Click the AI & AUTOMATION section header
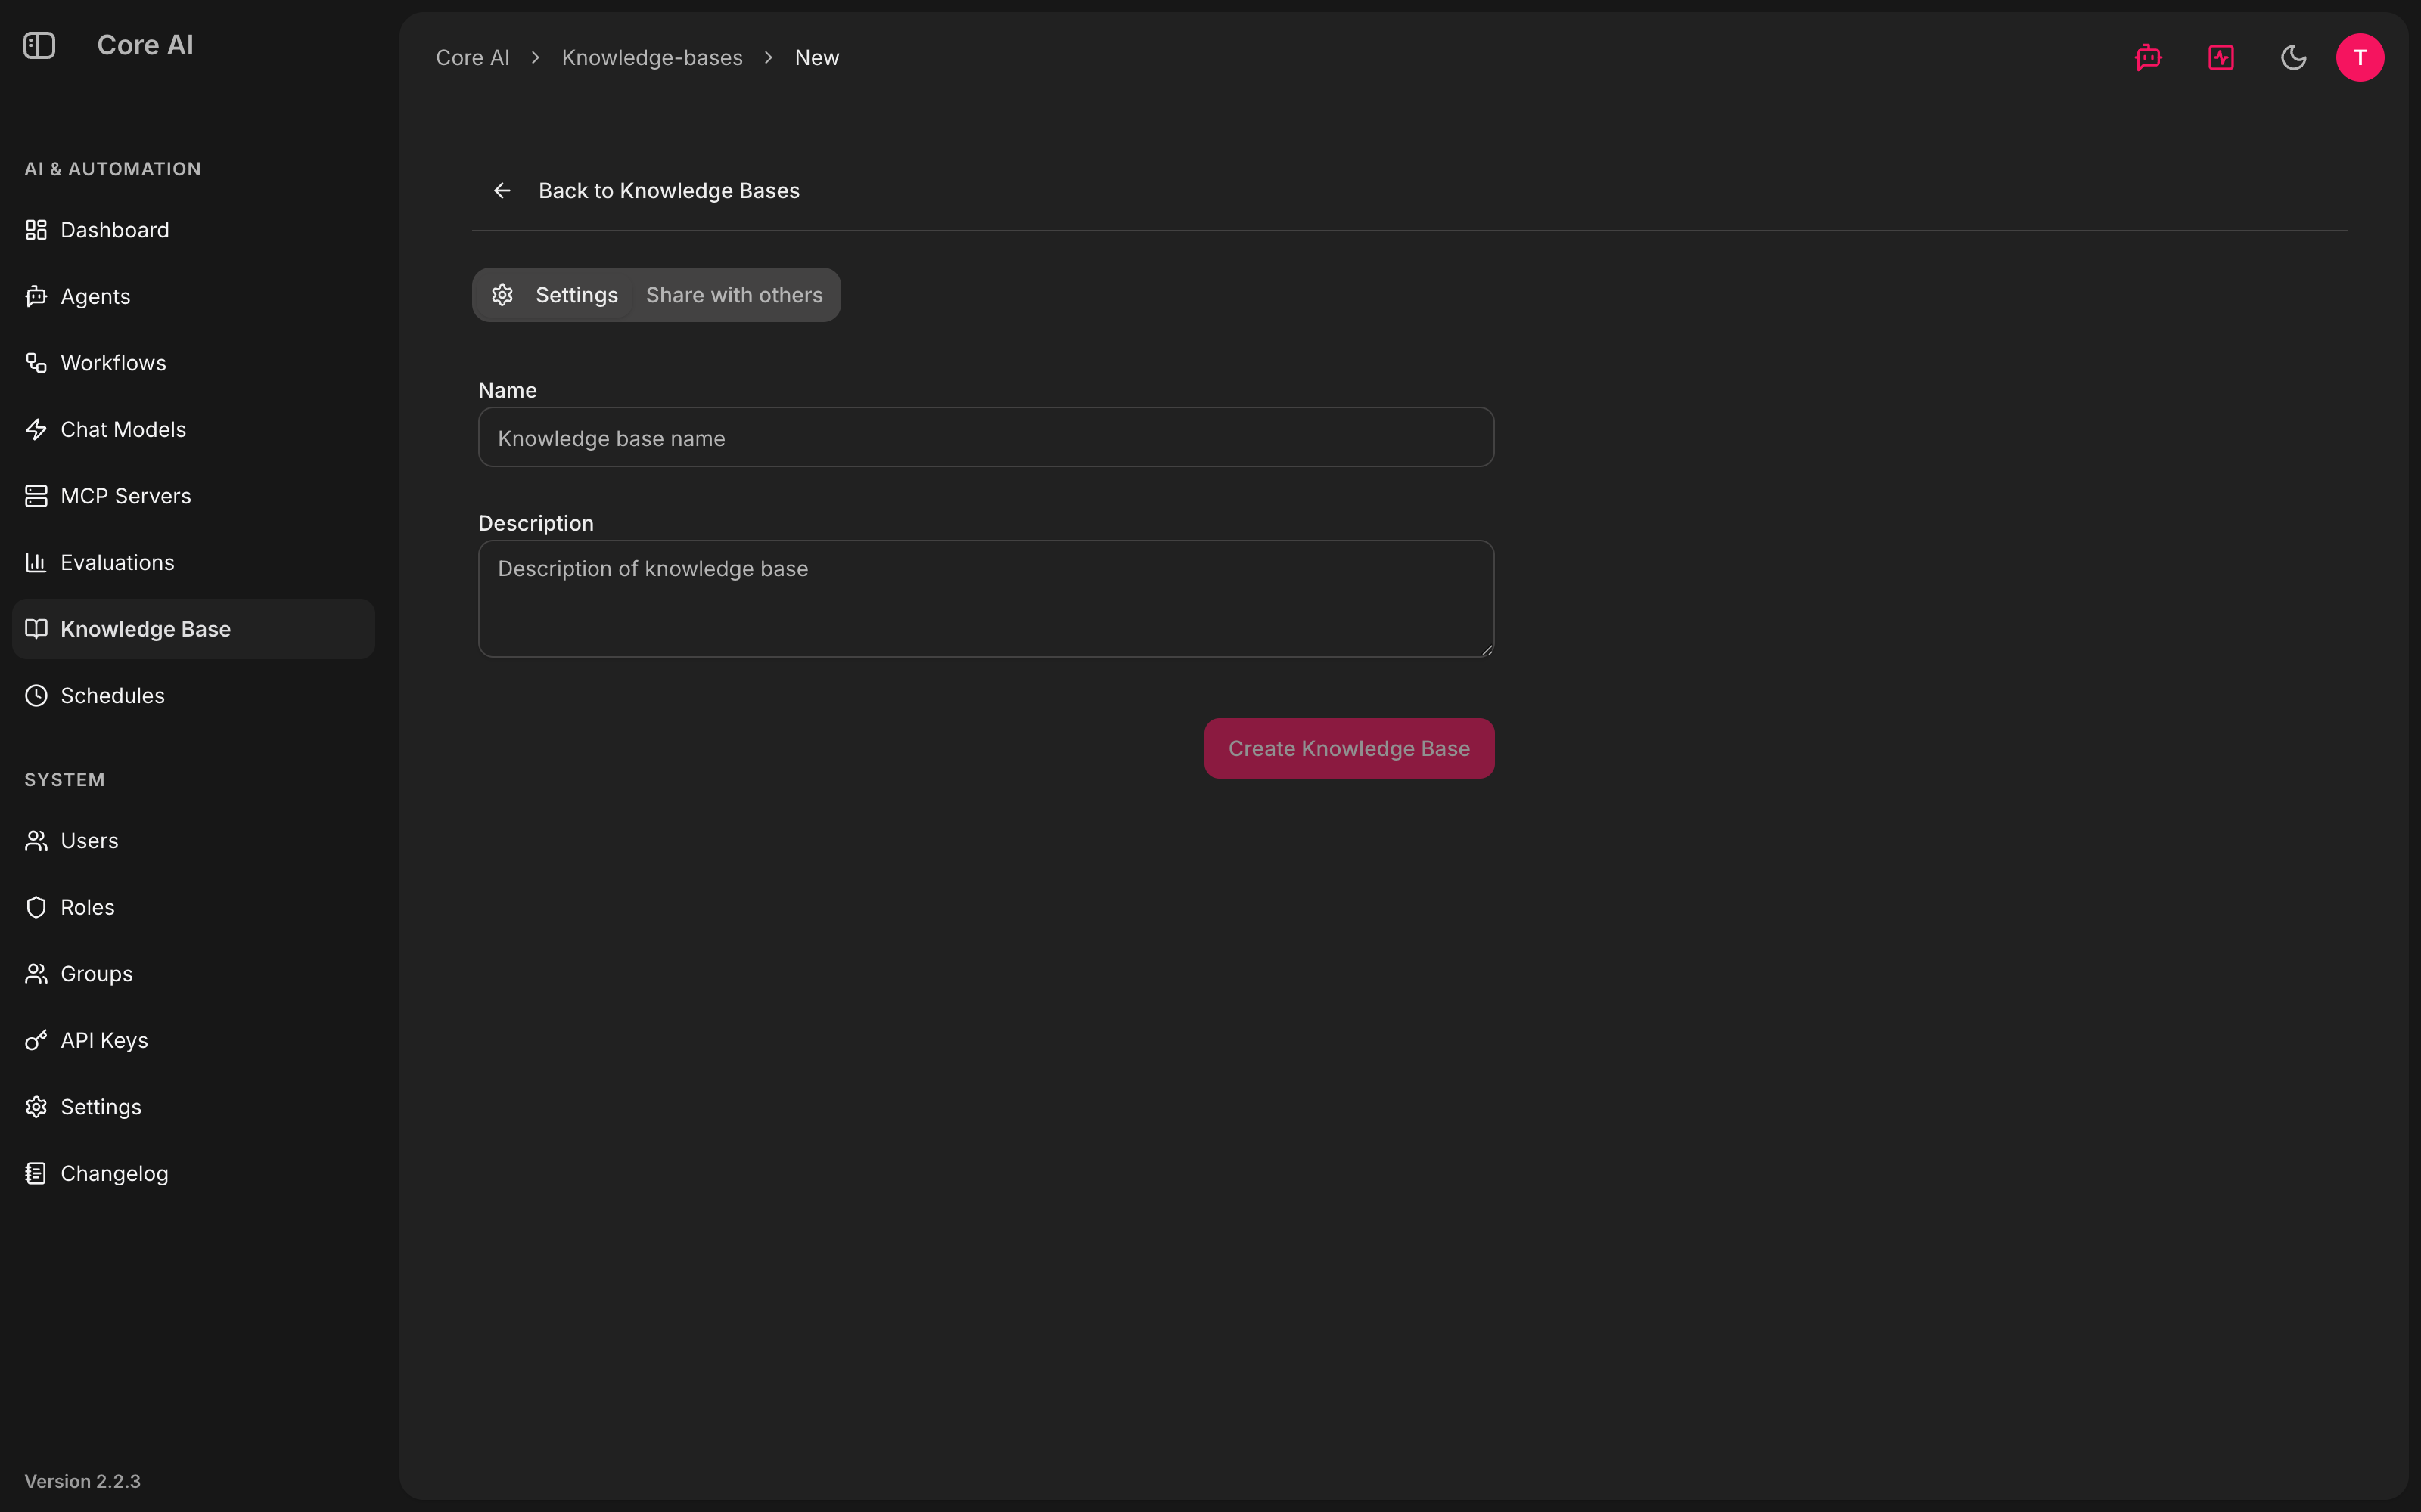2421x1512 pixels. tap(113, 169)
